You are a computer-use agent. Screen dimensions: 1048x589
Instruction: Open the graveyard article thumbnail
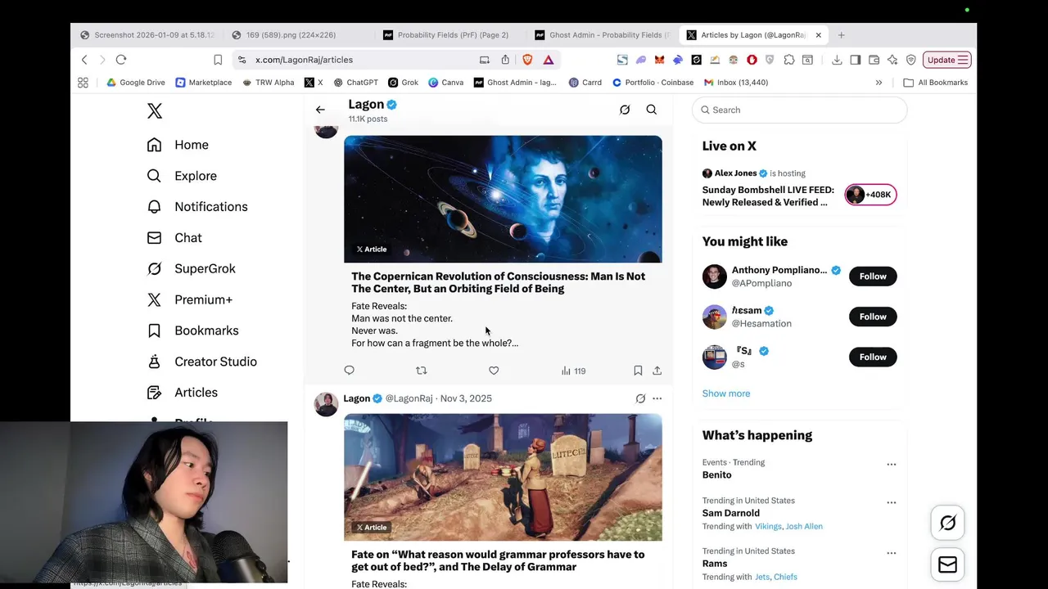click(x=503, y=477)
